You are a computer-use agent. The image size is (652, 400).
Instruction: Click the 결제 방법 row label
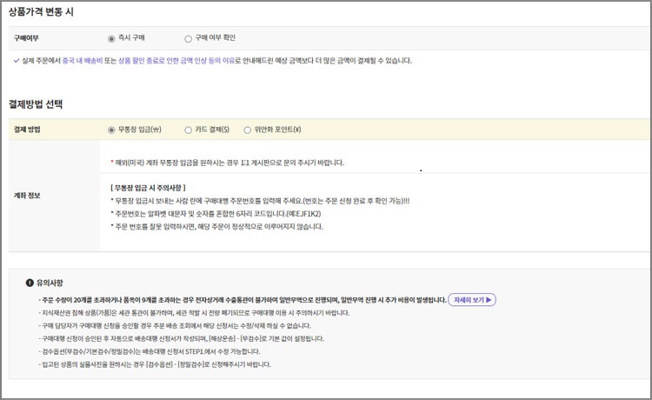[x=27, y=130]
